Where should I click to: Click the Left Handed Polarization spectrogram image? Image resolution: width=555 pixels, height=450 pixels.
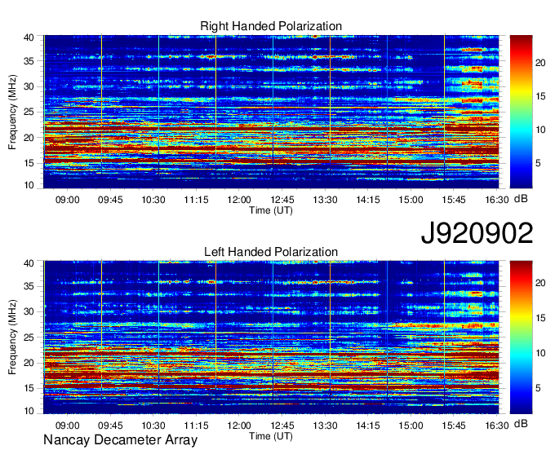(271, 337)
